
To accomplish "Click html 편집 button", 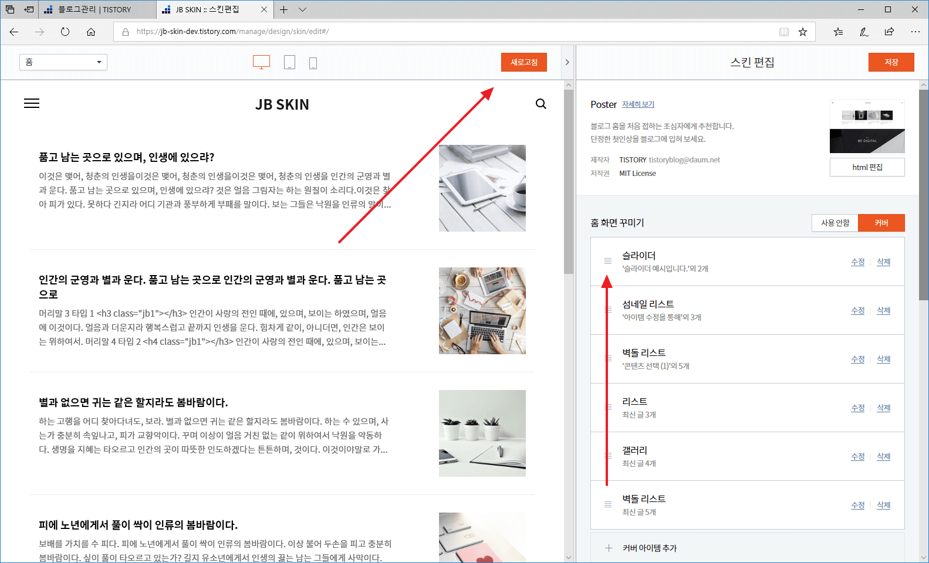I will (x=867, y=167).
